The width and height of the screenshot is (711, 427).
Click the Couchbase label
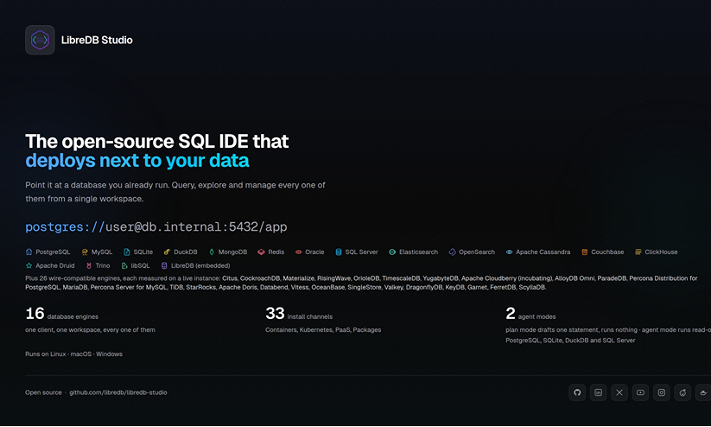607,252
